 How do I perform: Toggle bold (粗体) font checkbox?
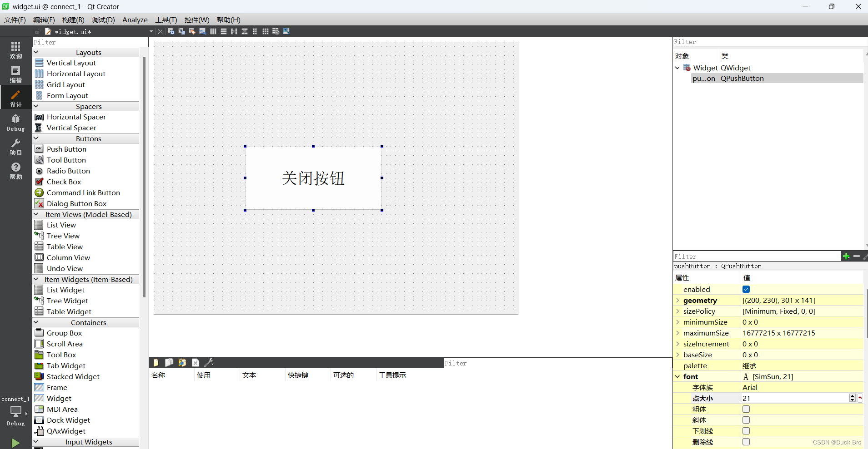tap(746, 409)
